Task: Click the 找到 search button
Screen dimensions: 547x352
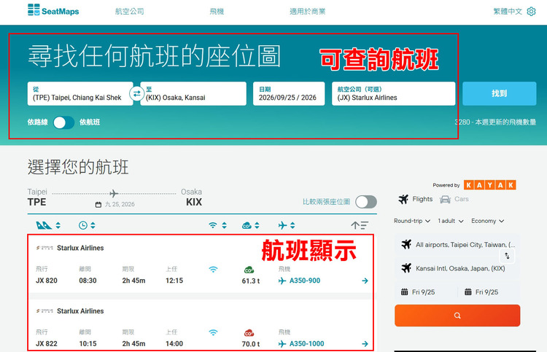Action: [x=499, y=93]
